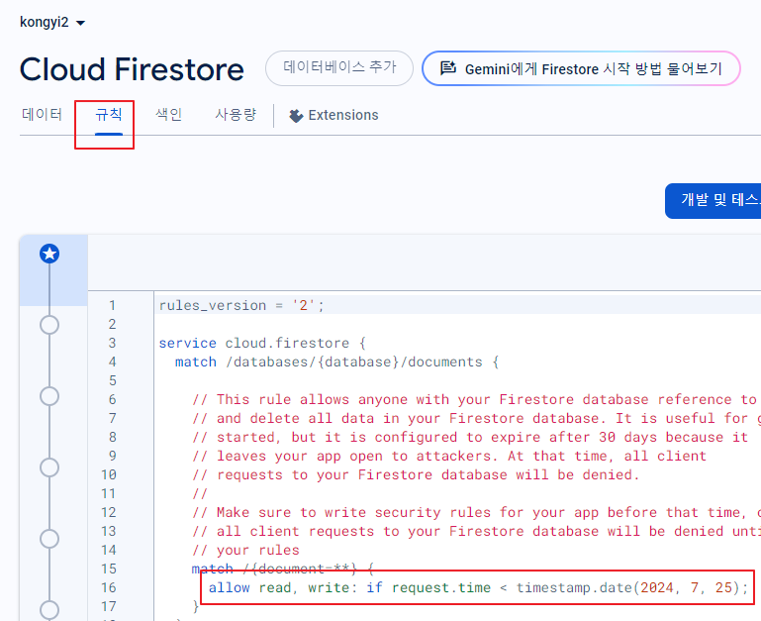Click the comment line starting 'This rule allows'
761x621 pixels.
[476, 399]
